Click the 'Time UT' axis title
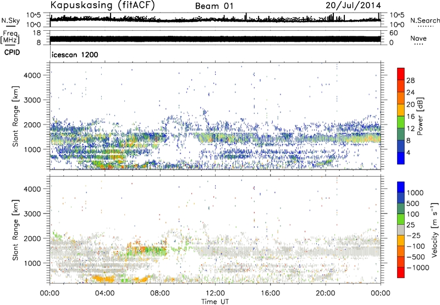Screen dimensions: 440x305 [215, 302]
